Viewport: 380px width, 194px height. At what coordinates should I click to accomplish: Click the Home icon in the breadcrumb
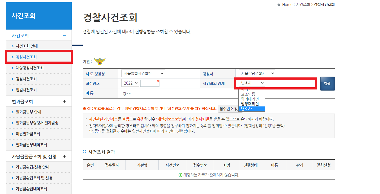point(279,5)
